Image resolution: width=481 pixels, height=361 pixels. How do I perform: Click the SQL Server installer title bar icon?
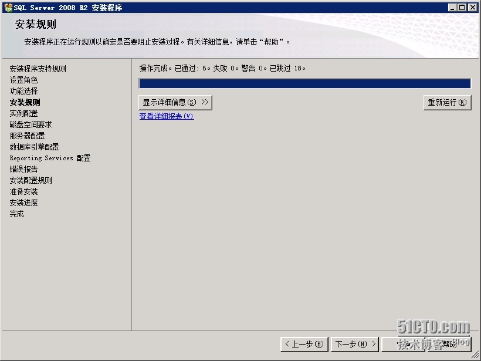pyautogui.click(x=8, y=8)
